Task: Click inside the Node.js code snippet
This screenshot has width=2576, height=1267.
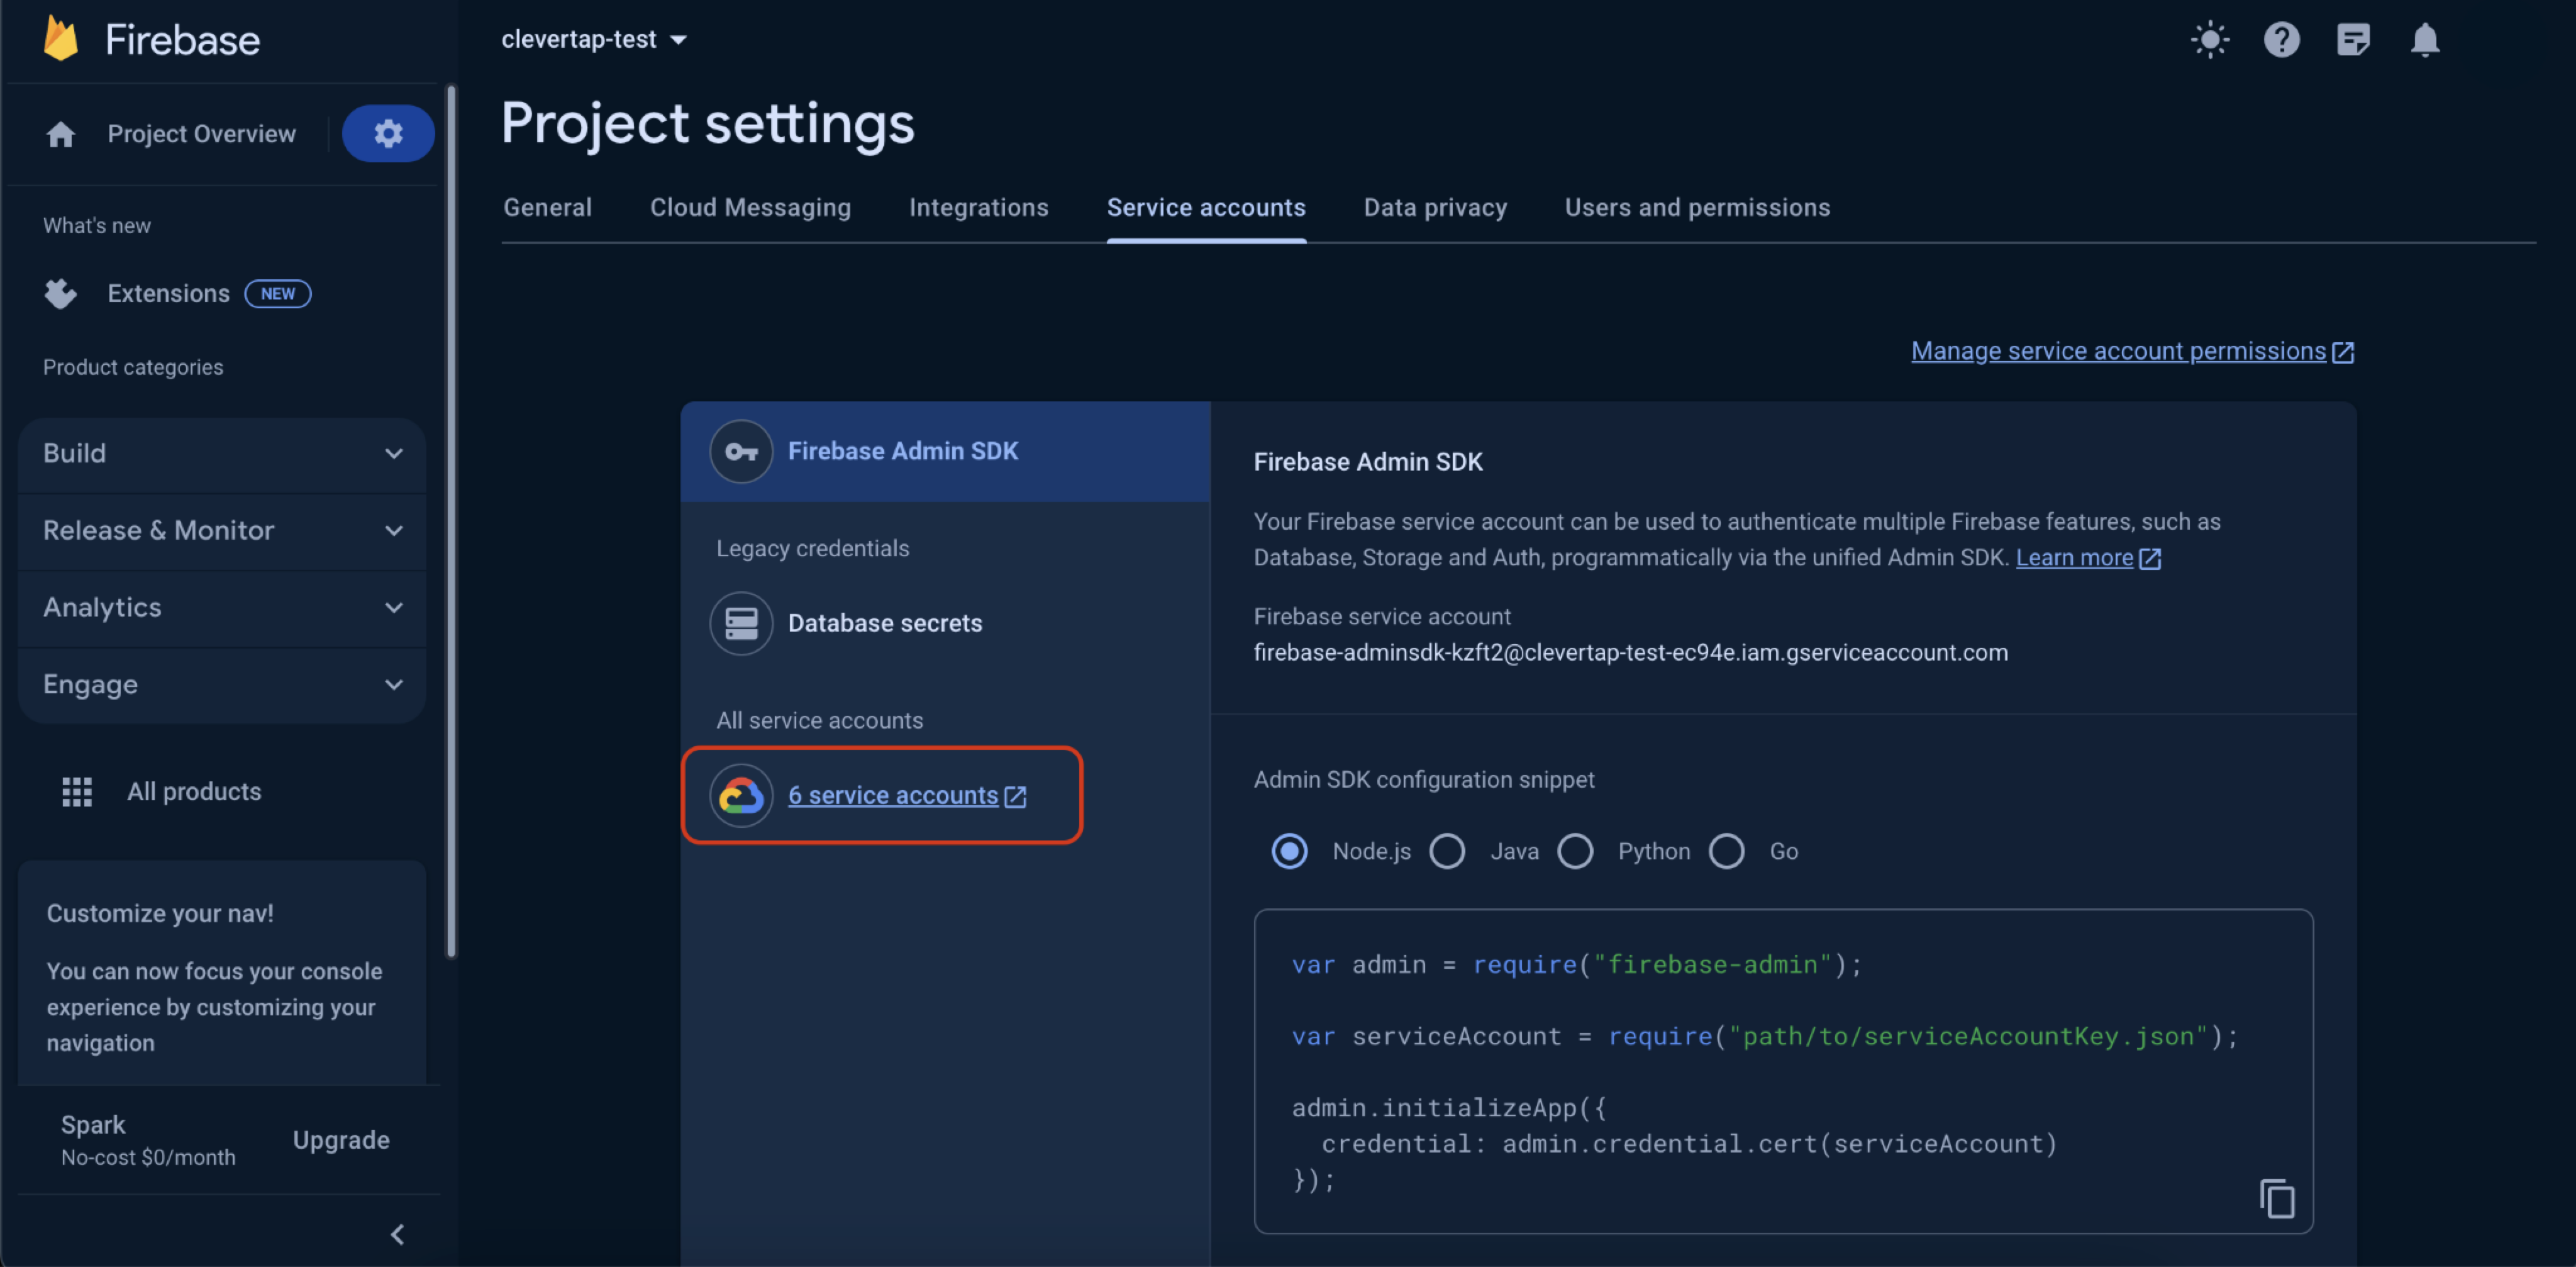Action: 1783,1071
